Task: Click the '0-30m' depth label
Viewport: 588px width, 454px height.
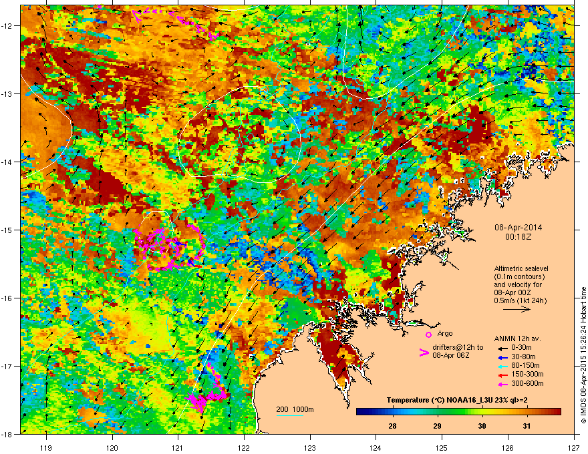Action: [x=521, y=348]
